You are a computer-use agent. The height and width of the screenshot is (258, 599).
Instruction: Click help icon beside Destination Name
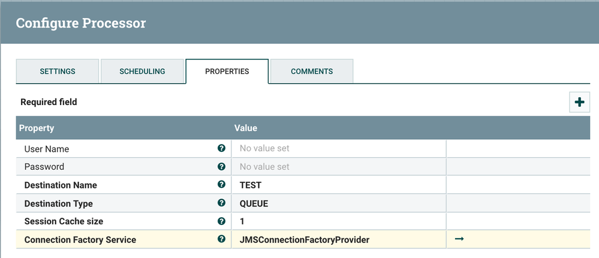(x=222, y=185)
